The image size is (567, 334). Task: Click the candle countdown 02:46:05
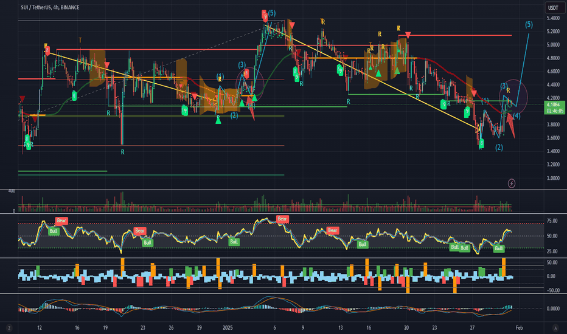[555, 111]
